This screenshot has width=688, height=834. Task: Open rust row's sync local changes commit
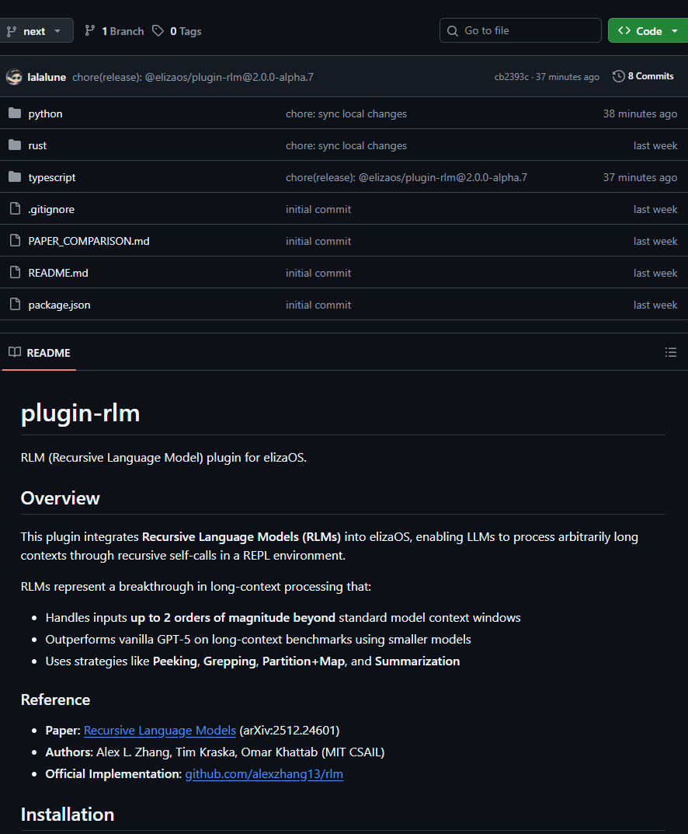tap(346, 146)
